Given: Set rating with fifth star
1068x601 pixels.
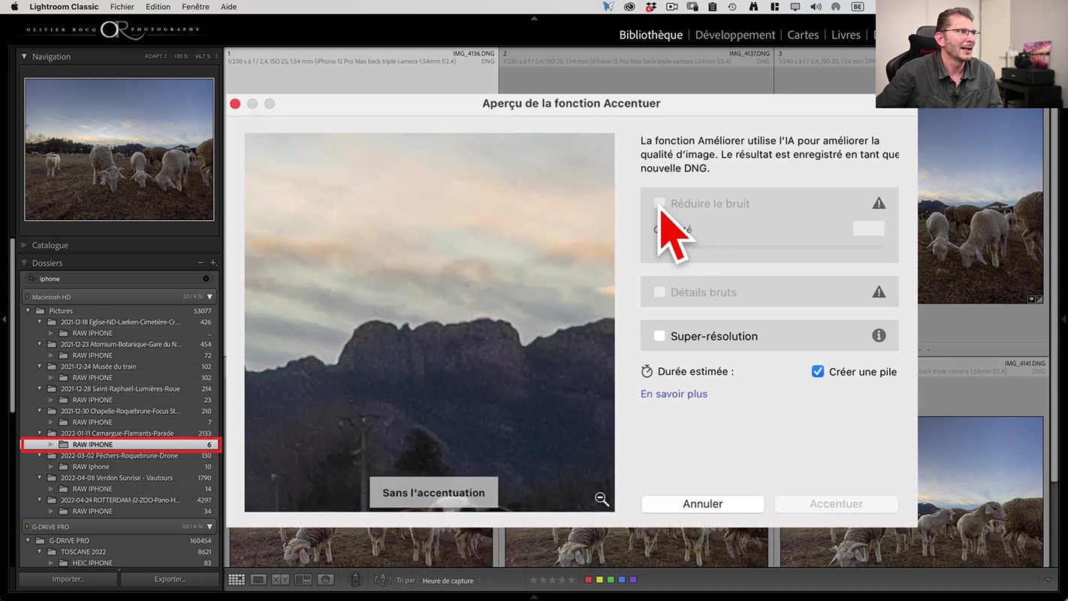Looking at the screenshot, I should click(x=572, y=580).
